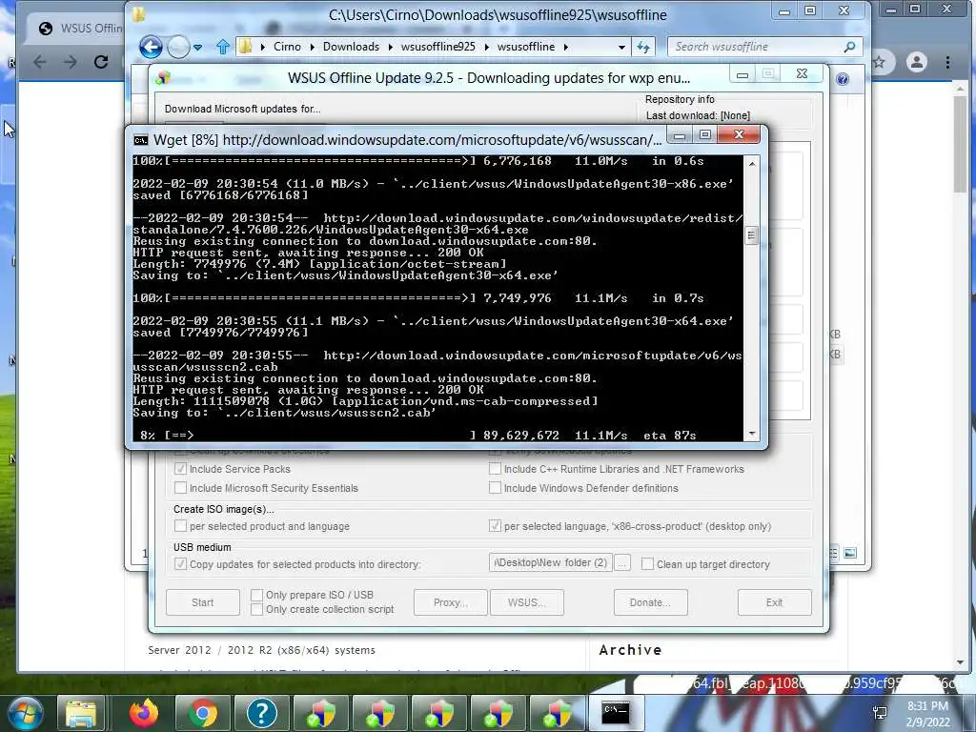976x732 pixels.
Task: Expand the arrow after wsusoffline breadcrumb
Action: [566, 47]
